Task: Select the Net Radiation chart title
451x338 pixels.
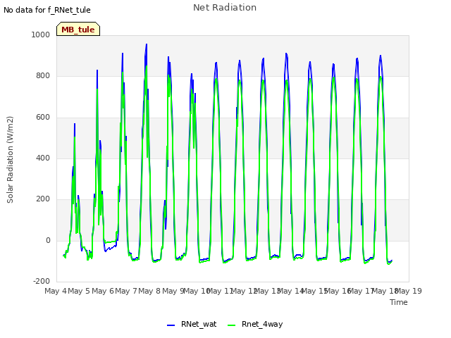Action: [x=225, y=8]
